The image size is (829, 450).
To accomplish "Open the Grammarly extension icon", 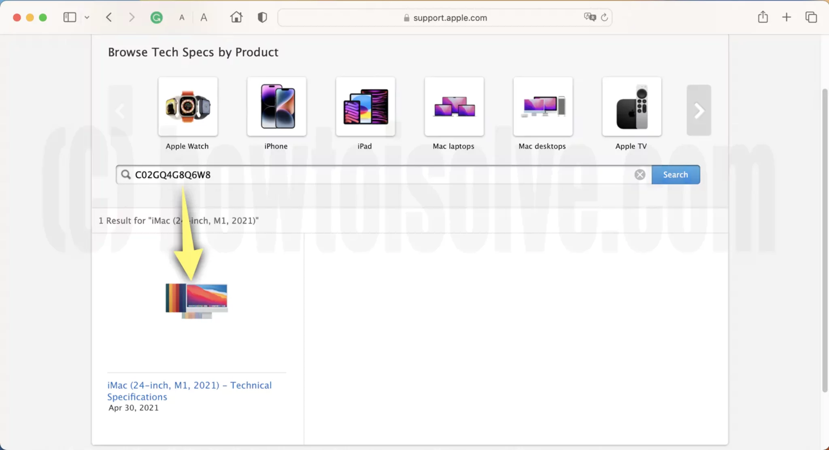I will coord(157,17).
